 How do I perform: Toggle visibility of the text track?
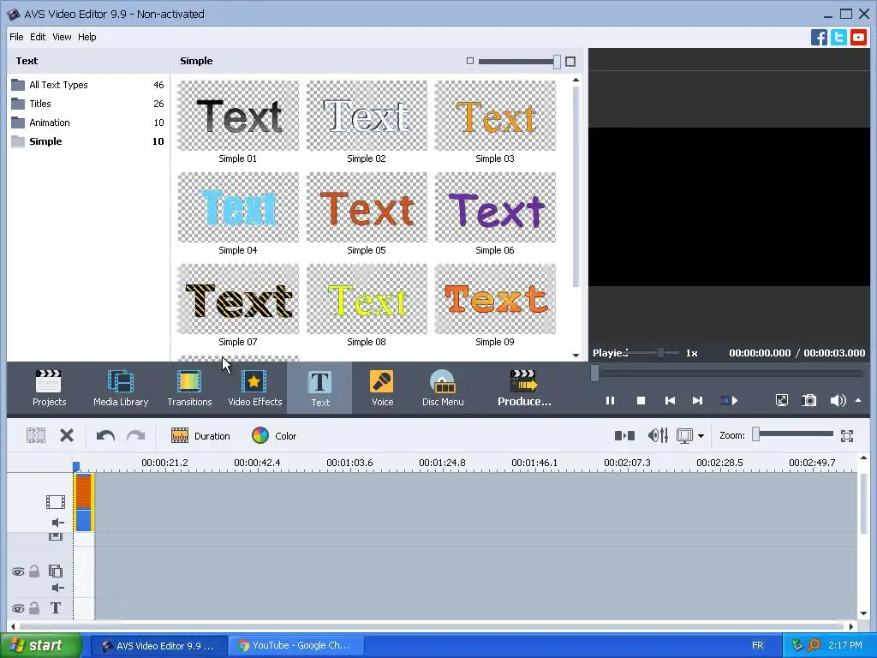(18, 608)
